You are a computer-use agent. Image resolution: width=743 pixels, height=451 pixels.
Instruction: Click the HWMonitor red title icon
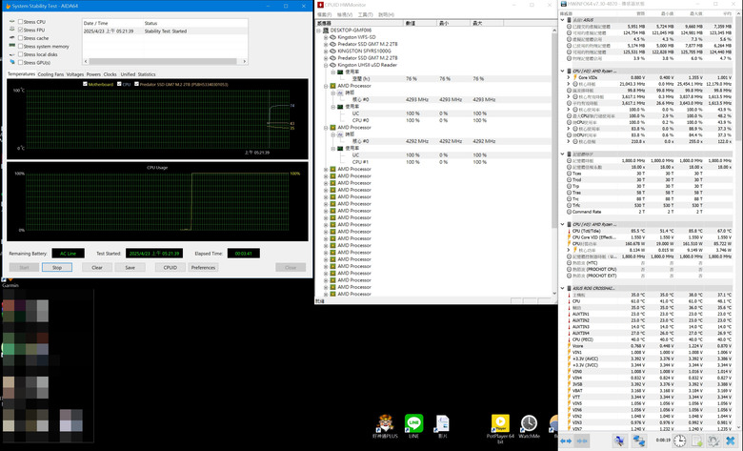click(x=321, y=5)
